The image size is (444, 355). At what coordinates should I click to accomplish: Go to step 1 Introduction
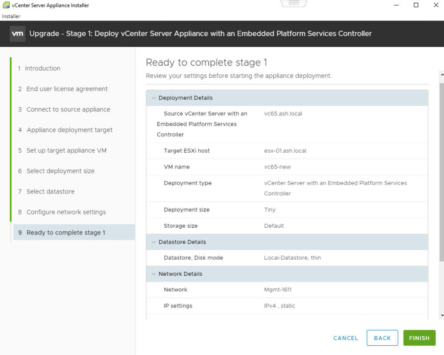pyautogui.click(x=39, y=68)
